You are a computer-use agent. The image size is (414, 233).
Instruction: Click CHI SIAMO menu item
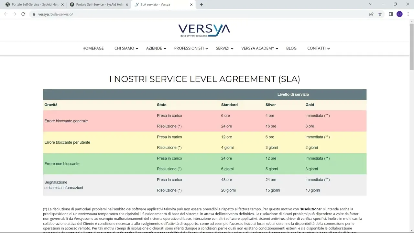click(x=124, y=48)
